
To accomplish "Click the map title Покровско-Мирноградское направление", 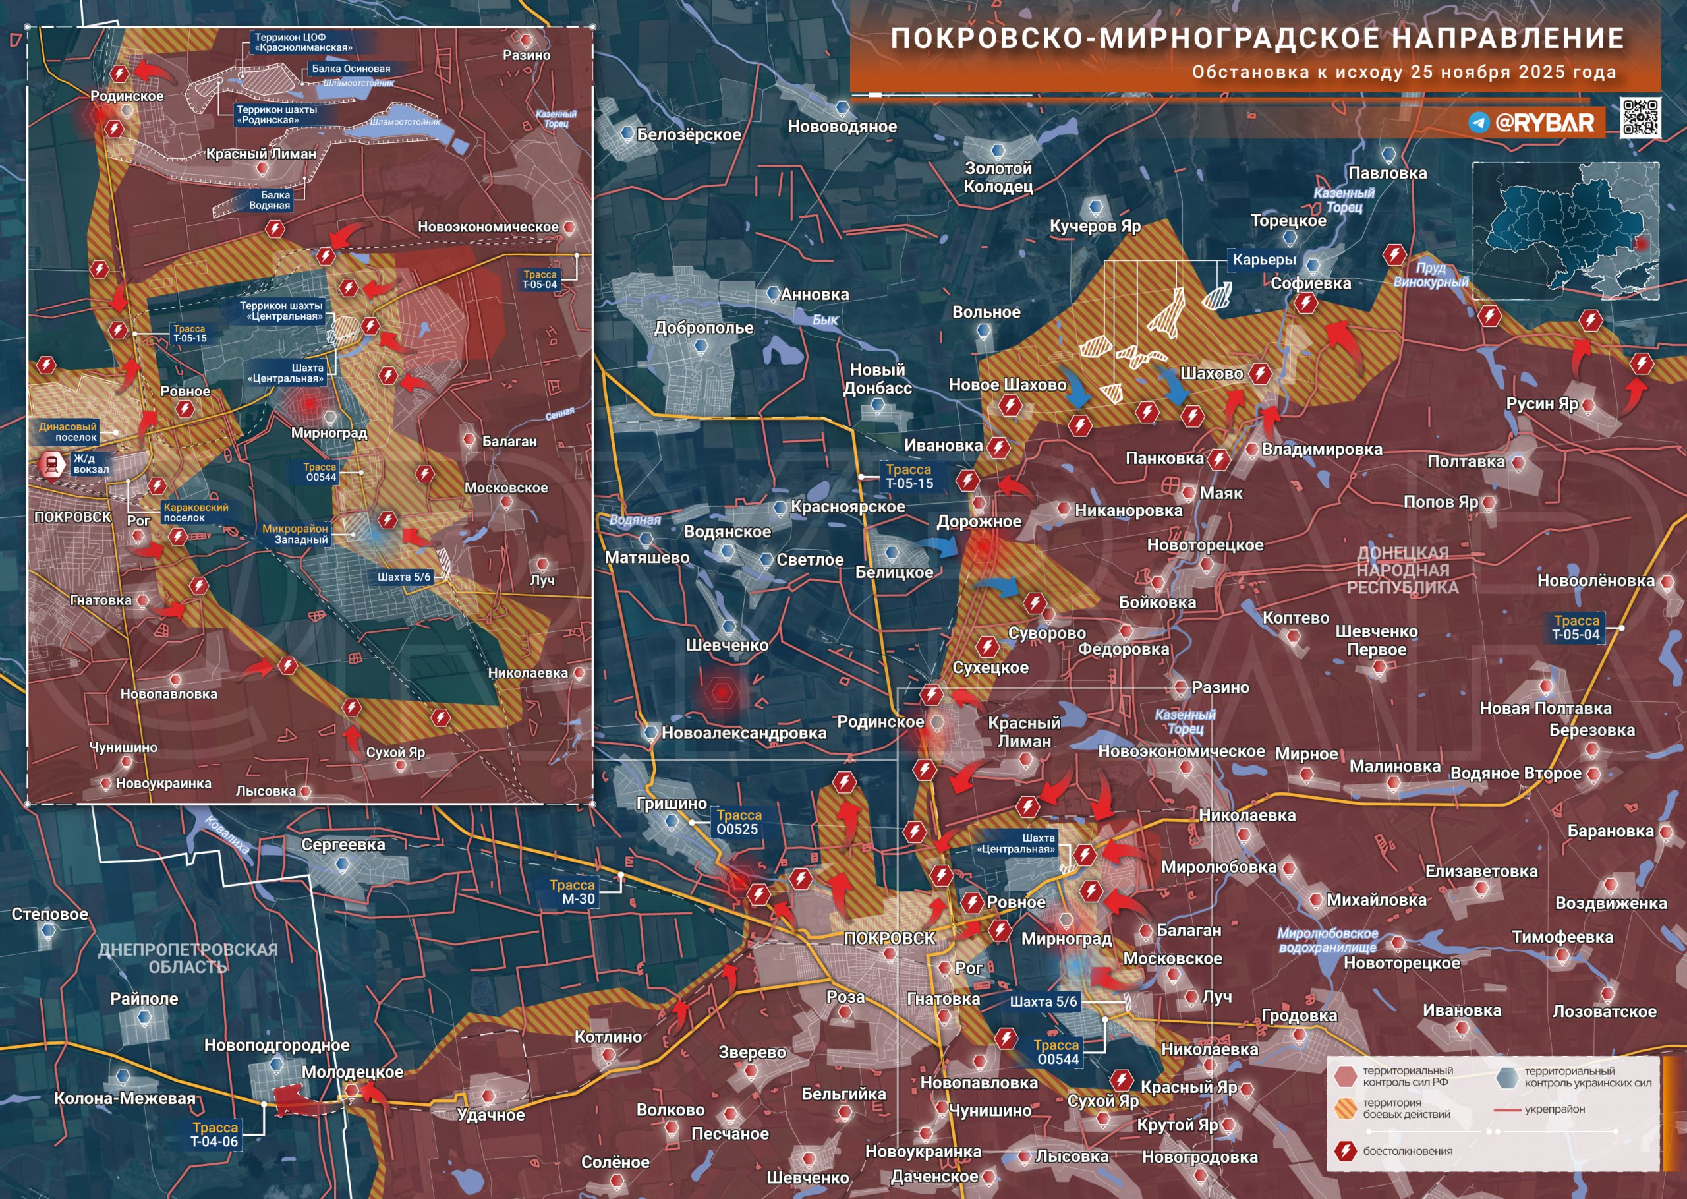I will (1257, 38).
